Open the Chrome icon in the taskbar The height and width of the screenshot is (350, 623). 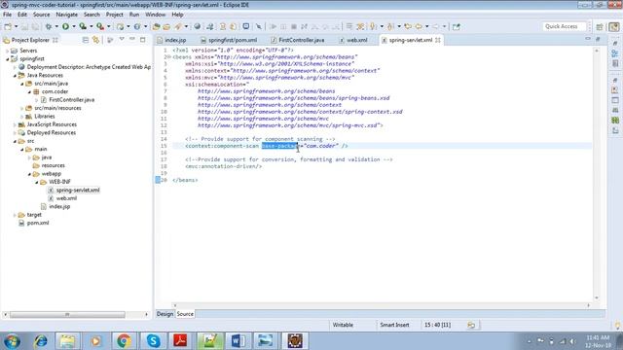(x=124, y=341)
